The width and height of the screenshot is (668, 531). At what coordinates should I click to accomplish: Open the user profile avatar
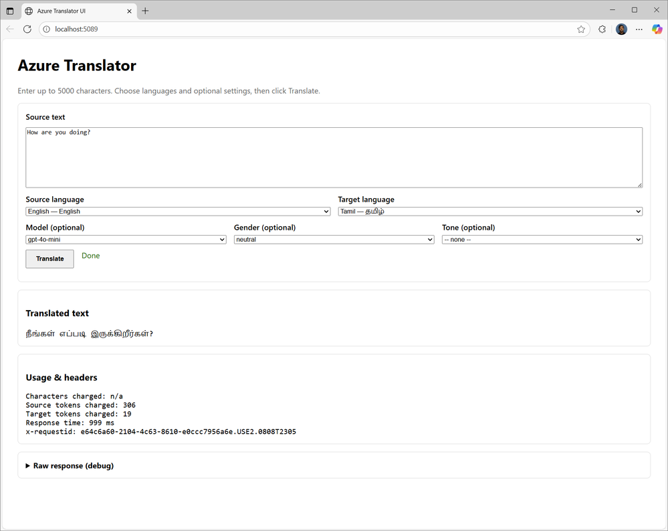pos(621,29)
